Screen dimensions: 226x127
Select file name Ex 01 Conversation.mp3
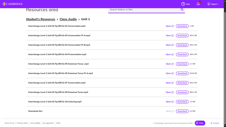[x=57, y=26]
